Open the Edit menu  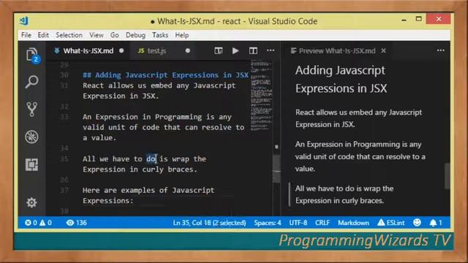[43, 35]
